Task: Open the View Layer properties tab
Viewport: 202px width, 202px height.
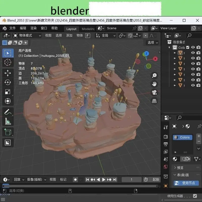Action: click(x=166, y=152)
